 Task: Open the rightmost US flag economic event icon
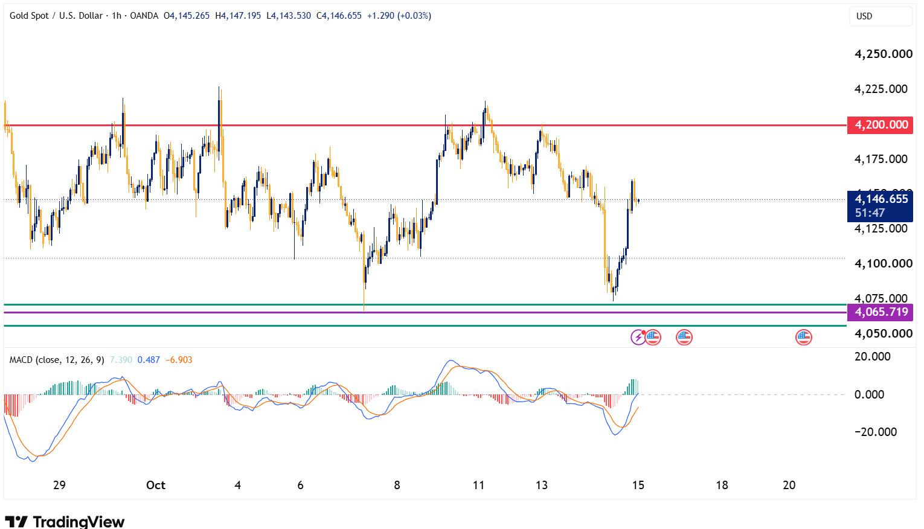click(803, 337)
